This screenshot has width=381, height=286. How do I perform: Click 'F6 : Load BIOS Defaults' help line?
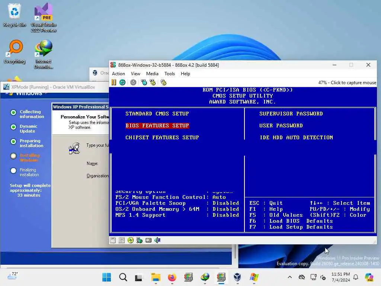click(291, 221)
